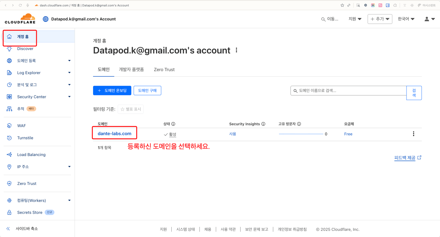The height and width of the screenshot is (237, 440).
Task: Click the 검색 button
Action: tap(414, 93)
